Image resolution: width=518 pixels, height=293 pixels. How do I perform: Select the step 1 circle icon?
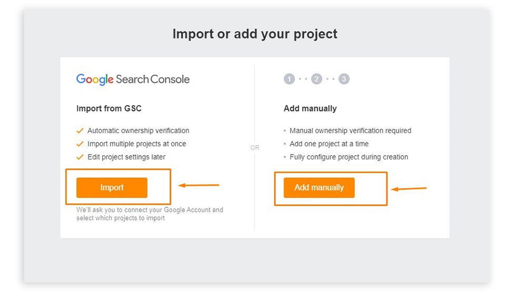pyautogui.click(x=289, y=79)
